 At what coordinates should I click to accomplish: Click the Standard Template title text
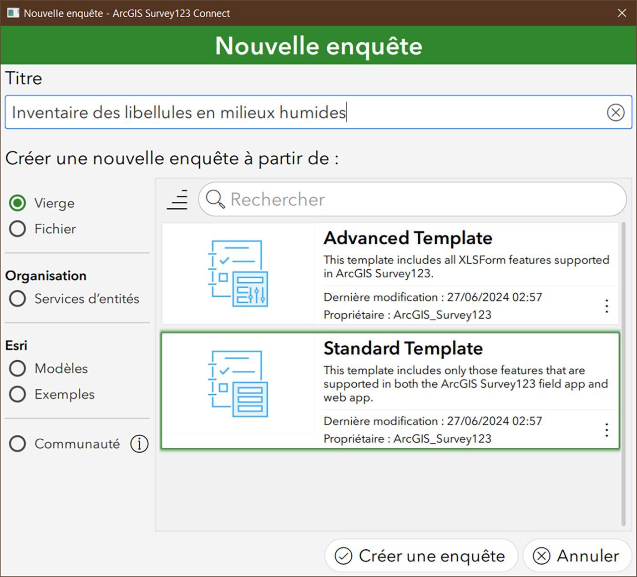403,348
